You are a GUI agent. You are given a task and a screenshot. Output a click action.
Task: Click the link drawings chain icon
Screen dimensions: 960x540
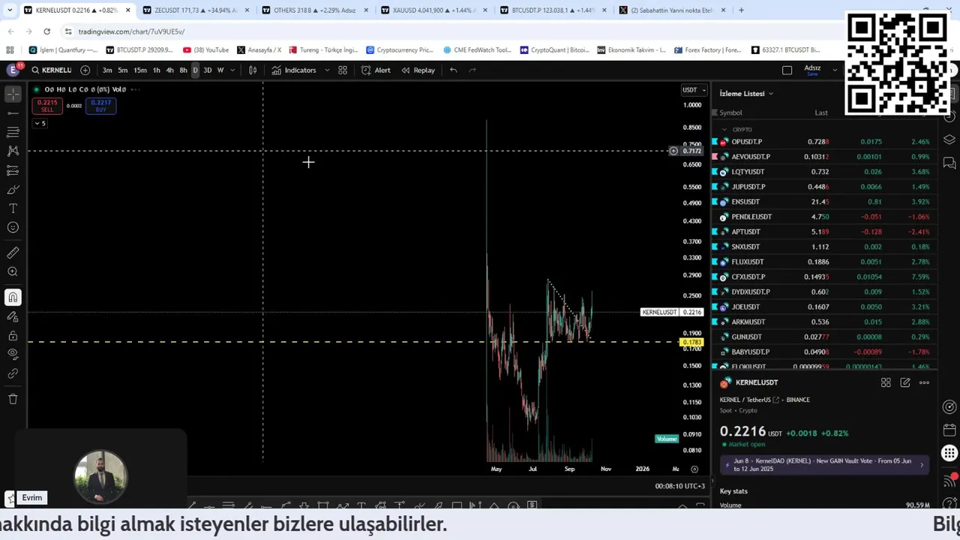pos(13,373)
